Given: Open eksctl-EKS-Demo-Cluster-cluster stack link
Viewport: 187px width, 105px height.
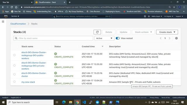Looking at the screenshot, I should coord(34,75).
